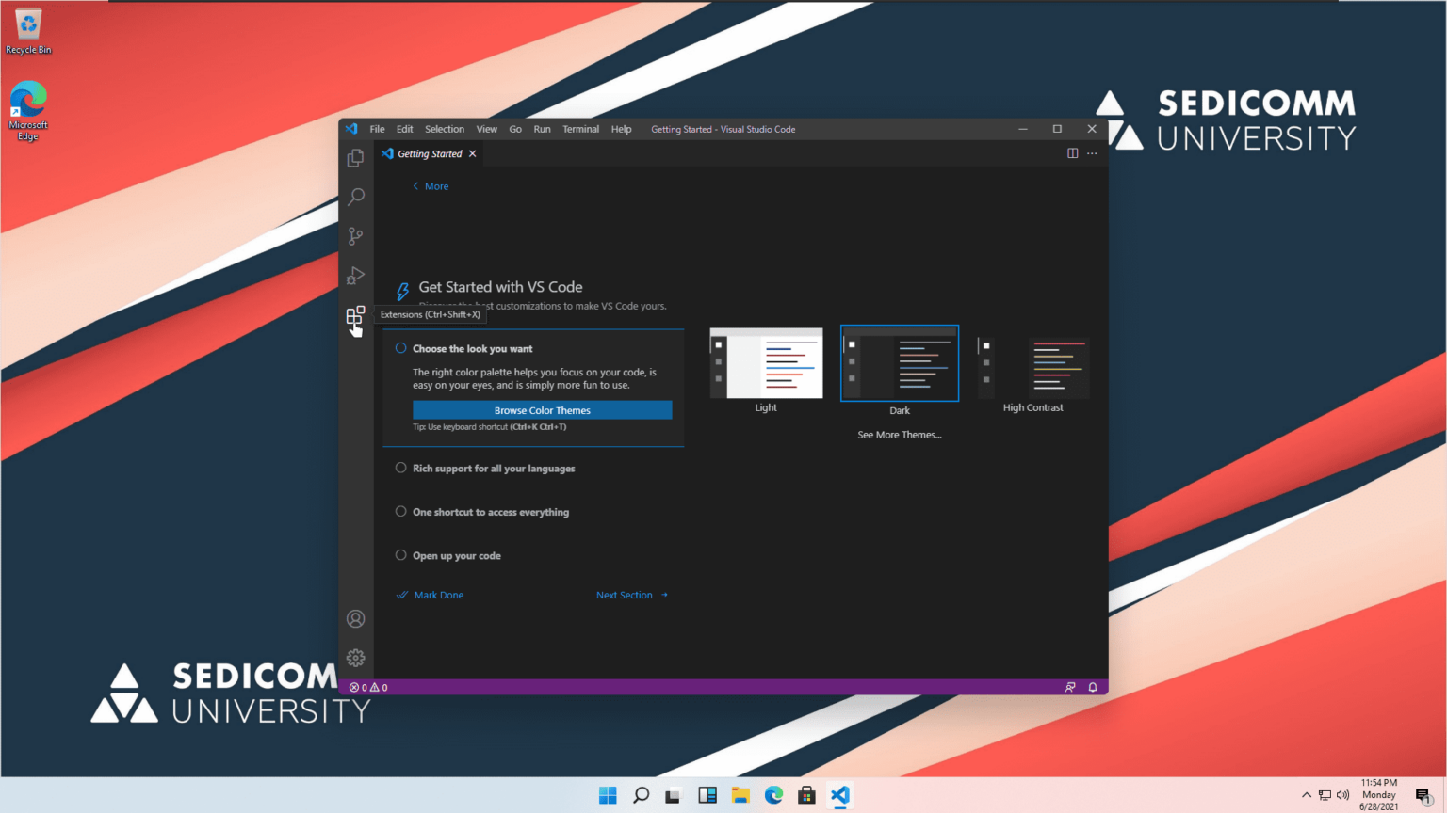Open notifications bell in status bar

coord(1093,687)
